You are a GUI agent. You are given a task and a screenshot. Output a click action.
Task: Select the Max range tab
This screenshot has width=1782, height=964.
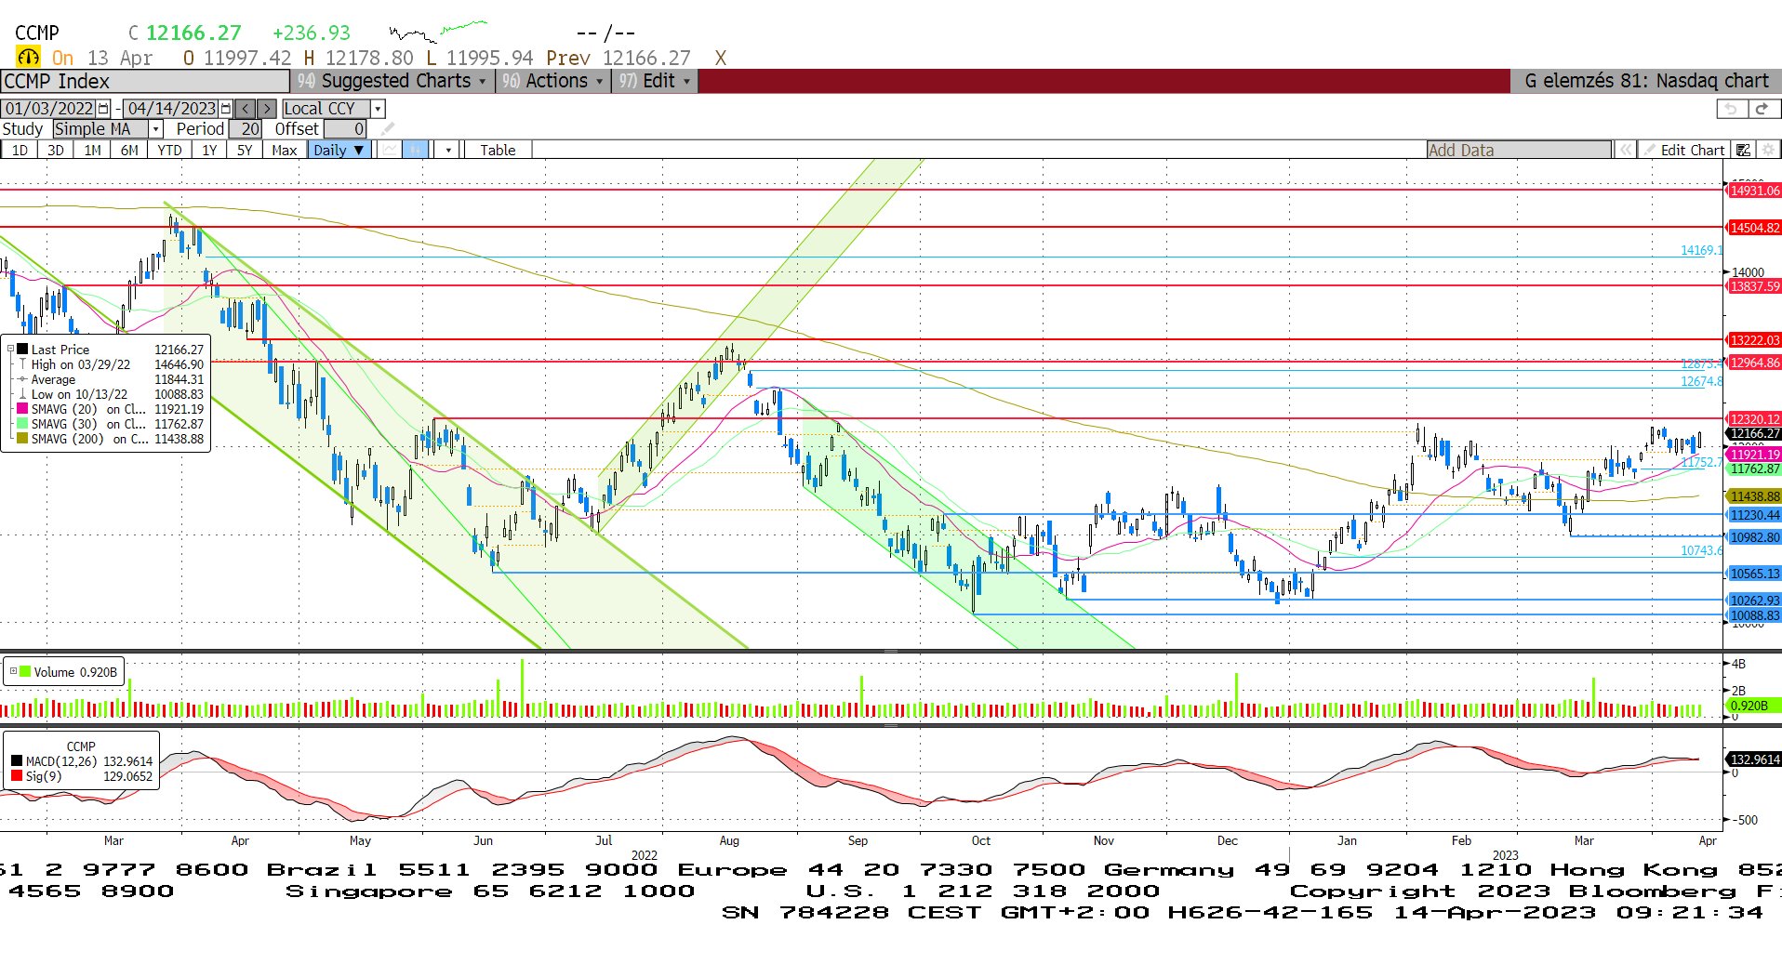tap(285, 150)
